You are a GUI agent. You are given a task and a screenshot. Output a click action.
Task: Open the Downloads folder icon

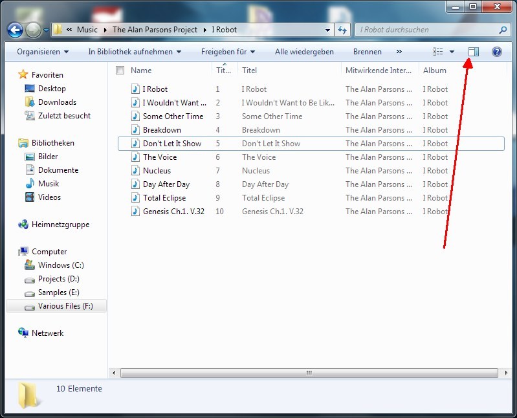tap(30, 102)
